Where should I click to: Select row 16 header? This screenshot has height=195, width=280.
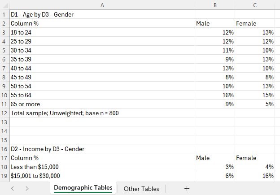point(4,149)
